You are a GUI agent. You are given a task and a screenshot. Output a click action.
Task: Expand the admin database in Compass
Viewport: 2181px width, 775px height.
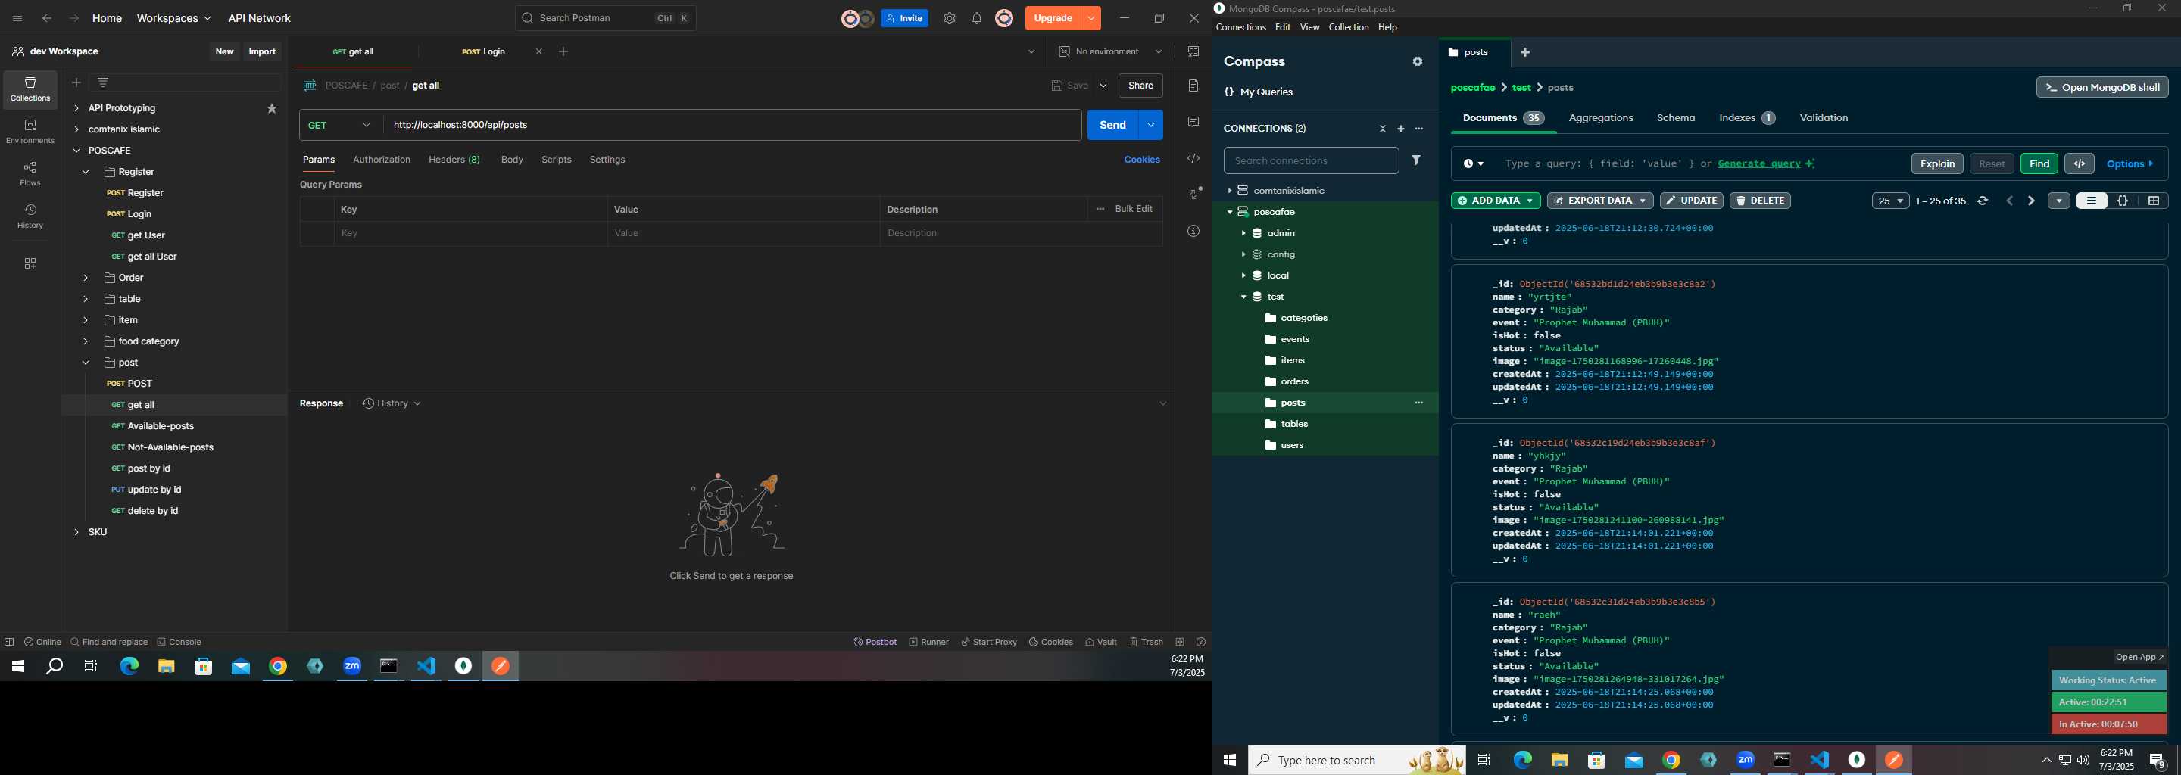1243,234
